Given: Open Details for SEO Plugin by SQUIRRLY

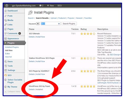Looking at the screenshot, I should tap(32, 74).
